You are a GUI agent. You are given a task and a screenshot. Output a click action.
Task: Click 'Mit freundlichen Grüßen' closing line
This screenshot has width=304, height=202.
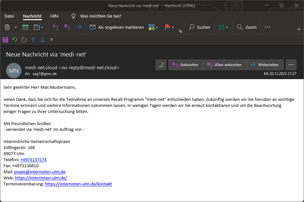[27, 123]
